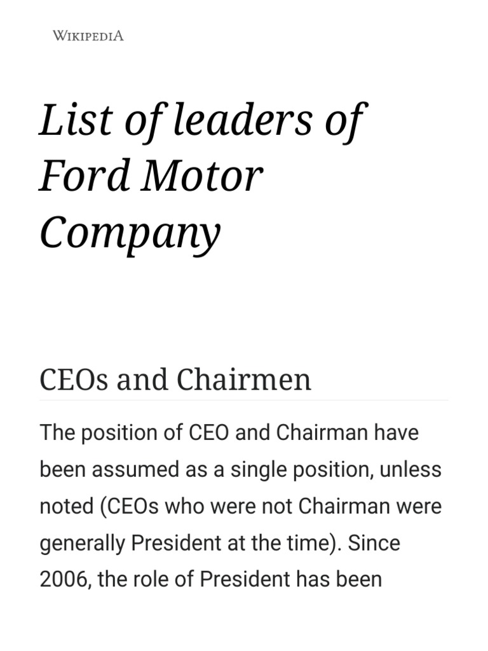The height and width of the screenshot is (651, 488).
Task: Click the word 'unless' in the paragraph
Action: (415, 469)
